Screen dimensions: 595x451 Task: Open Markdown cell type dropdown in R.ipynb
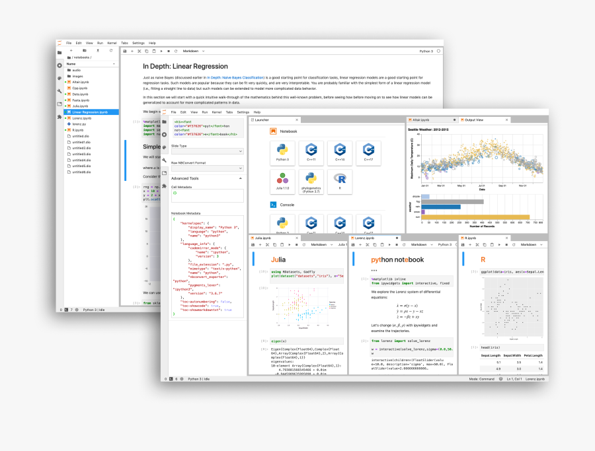(x=532, y=245)
